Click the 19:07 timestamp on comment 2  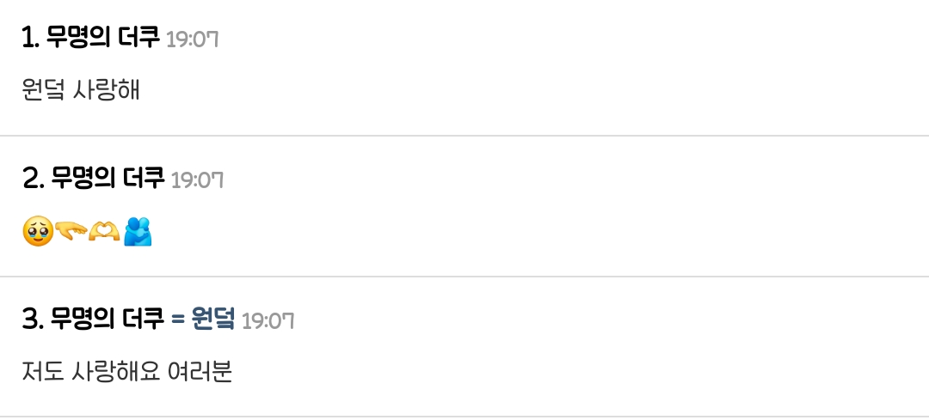click(197, 180)
